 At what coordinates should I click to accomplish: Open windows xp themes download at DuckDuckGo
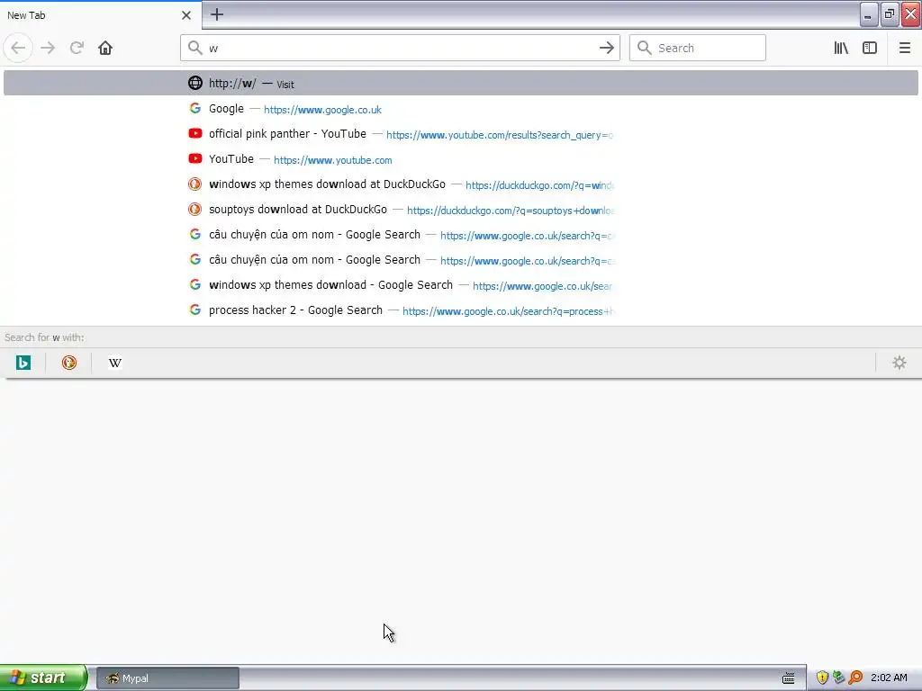click(460, 184)
